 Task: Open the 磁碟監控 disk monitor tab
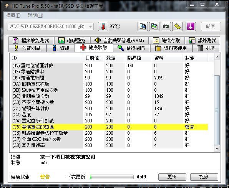coord(72,40)
